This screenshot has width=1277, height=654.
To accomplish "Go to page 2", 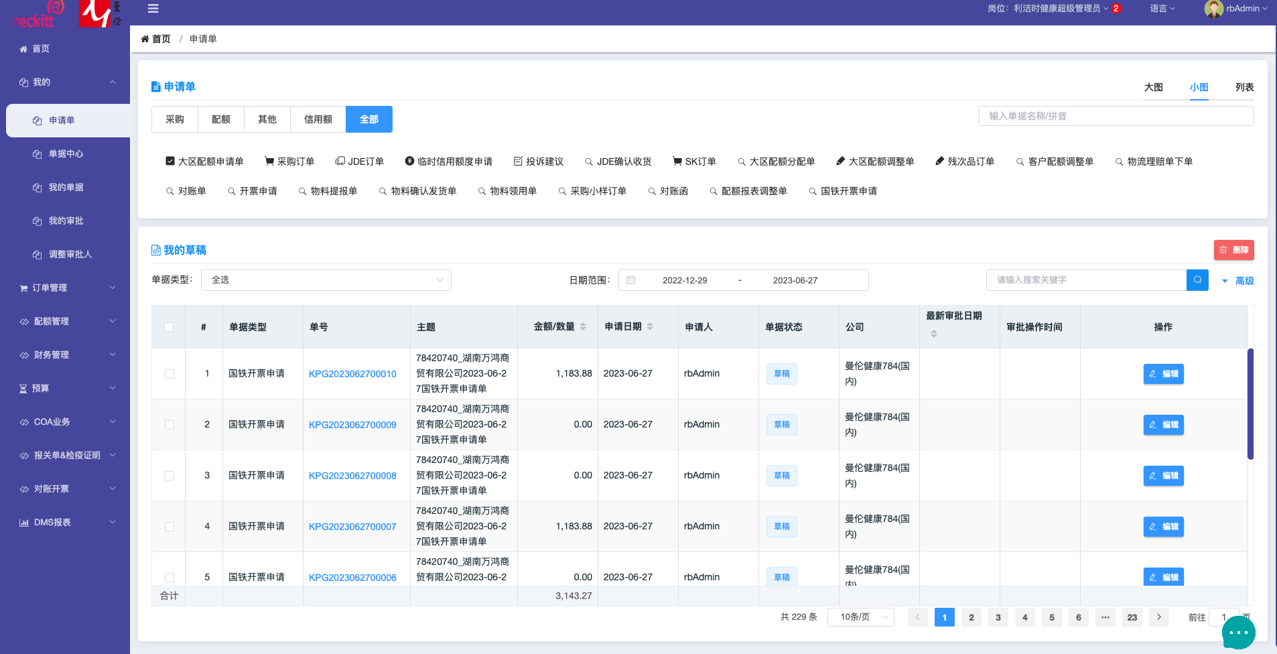I will (x=971, y=617).
